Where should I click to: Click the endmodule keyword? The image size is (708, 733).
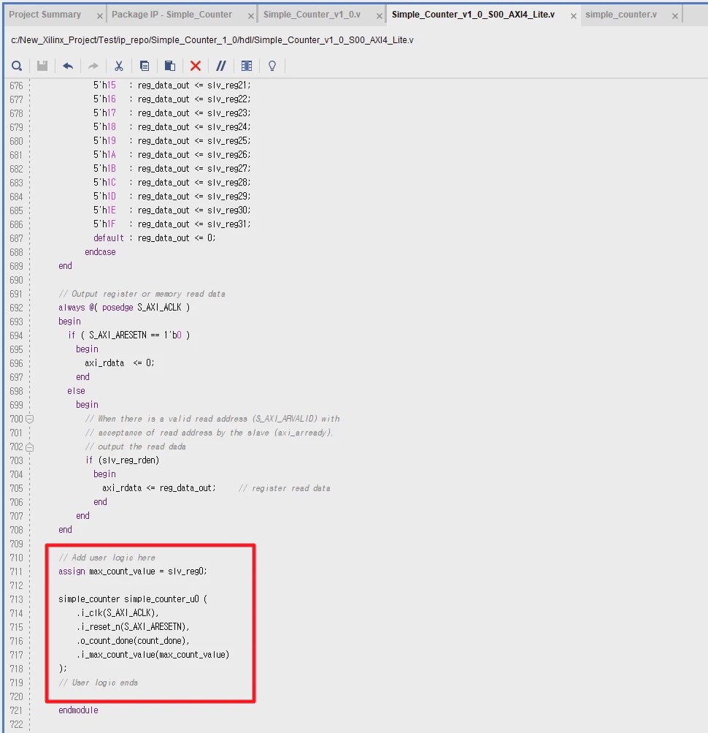tap(78, 710)
